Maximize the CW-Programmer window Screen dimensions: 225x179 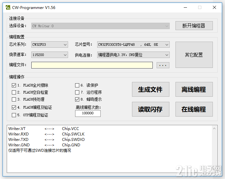(200, 7)
